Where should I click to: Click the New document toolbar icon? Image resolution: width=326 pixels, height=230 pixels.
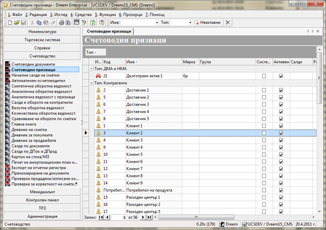pos(10,23)
